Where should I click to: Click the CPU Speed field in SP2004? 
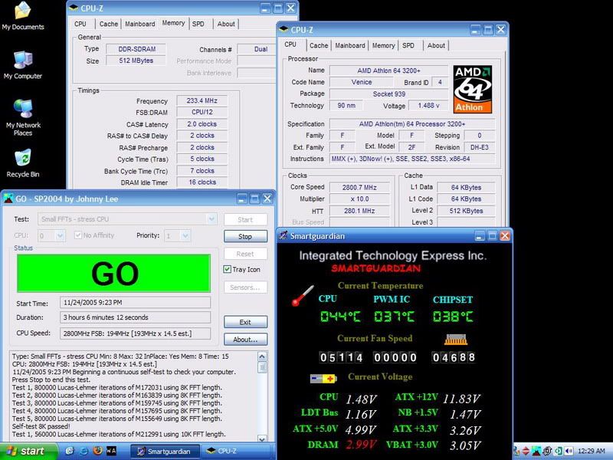[x=135, y=333]
